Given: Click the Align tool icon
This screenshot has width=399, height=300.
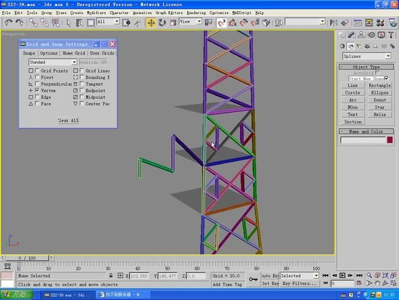Looking at the screenshot, I should point(344,23).
